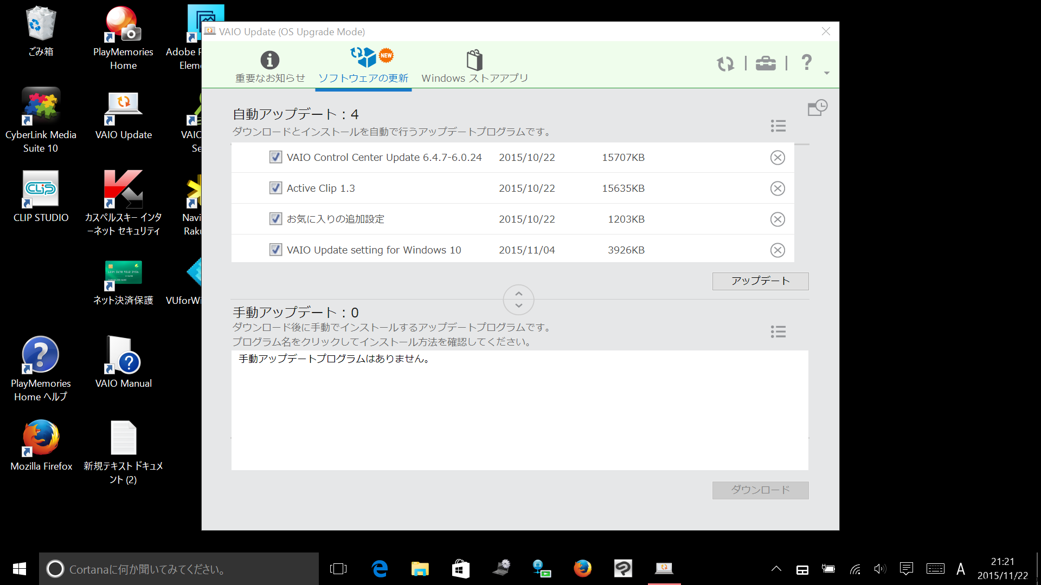1041x585 pixels.
Task: Select the ネット決済保護 desktop icon
Action: click(123, 283)
